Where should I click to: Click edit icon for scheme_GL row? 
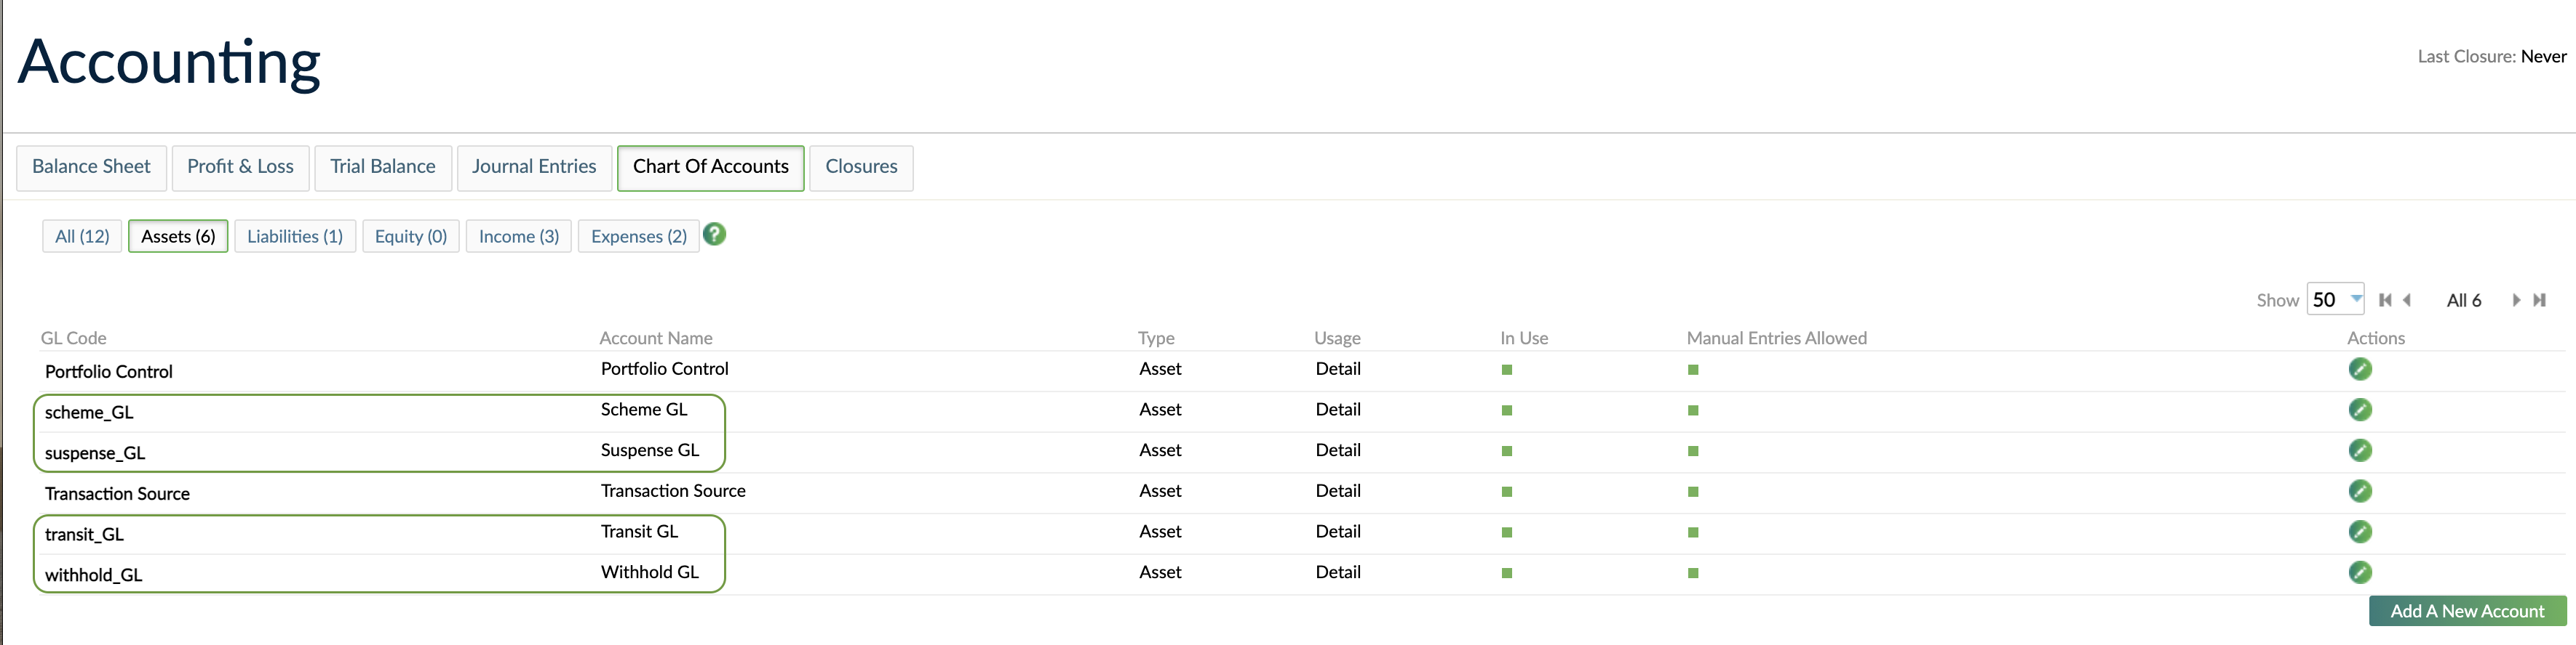pyautogui.click(x=2359, y=410)
